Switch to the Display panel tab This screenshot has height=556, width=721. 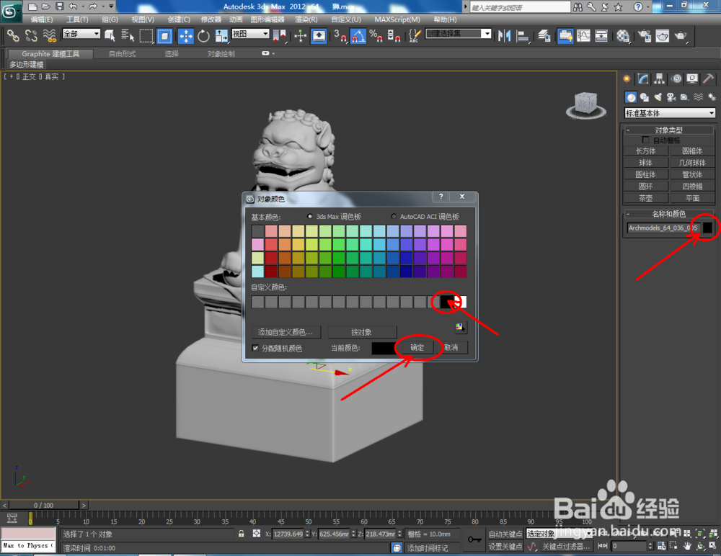pos(692,79)
